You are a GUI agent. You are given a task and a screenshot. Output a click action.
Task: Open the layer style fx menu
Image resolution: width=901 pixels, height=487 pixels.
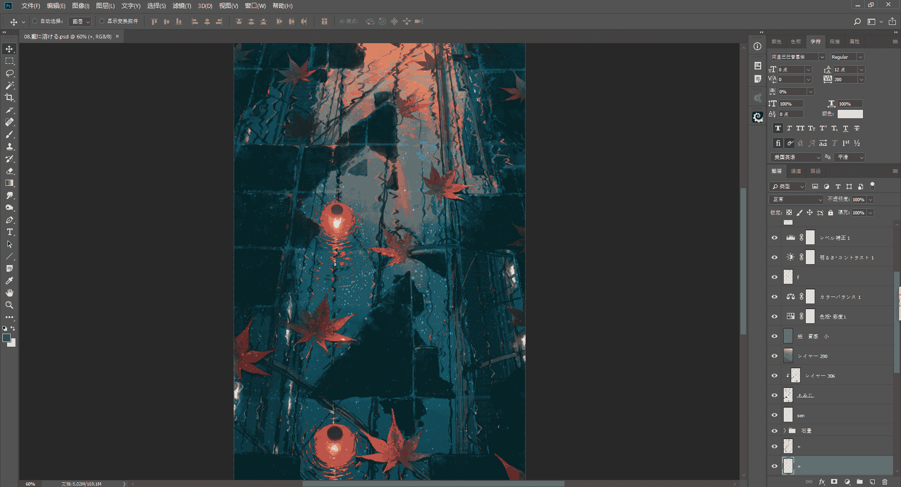[822, 481]
